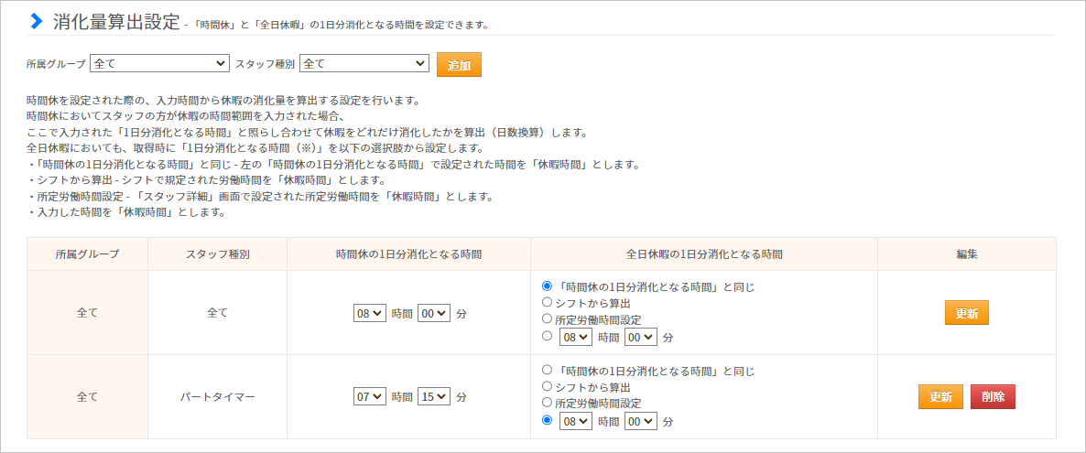The height and width of the screenshot is (453, 1086).
Task: Open the 08 hour dropdown for 時間休 in first row
Action: click(370, 313)
